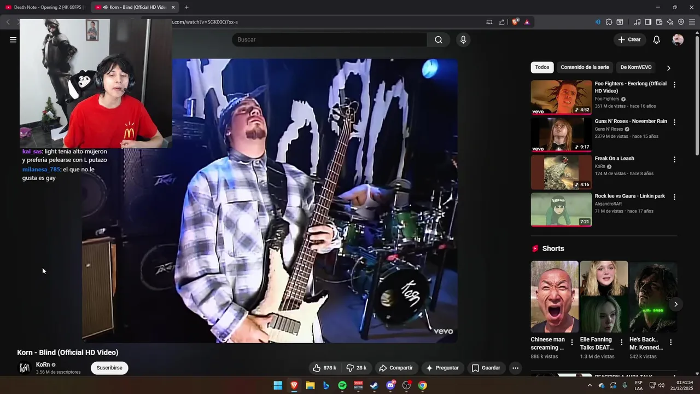
Task: Open Guns N' Roses November Rain thumbnail
Action: coord(561,135)
